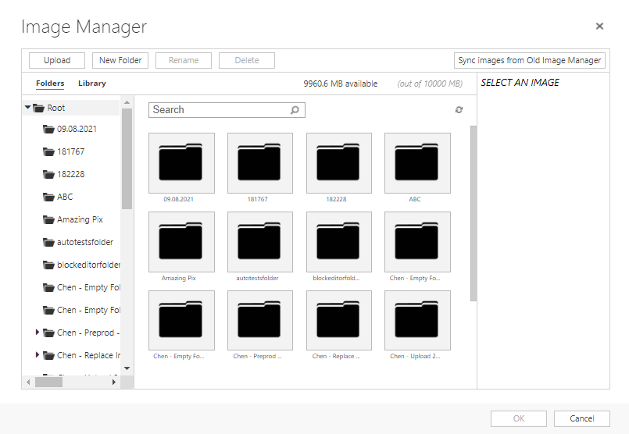
Task: Open the ABC folder thumbnail
Action: coord(417,163)
